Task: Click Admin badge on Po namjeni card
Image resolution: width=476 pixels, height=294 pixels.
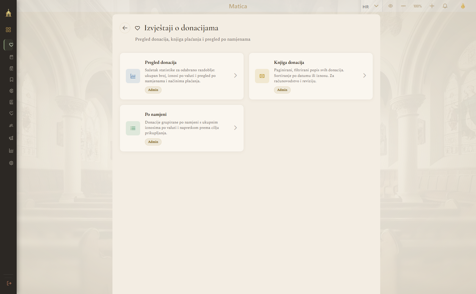Action: pos(153,142)
